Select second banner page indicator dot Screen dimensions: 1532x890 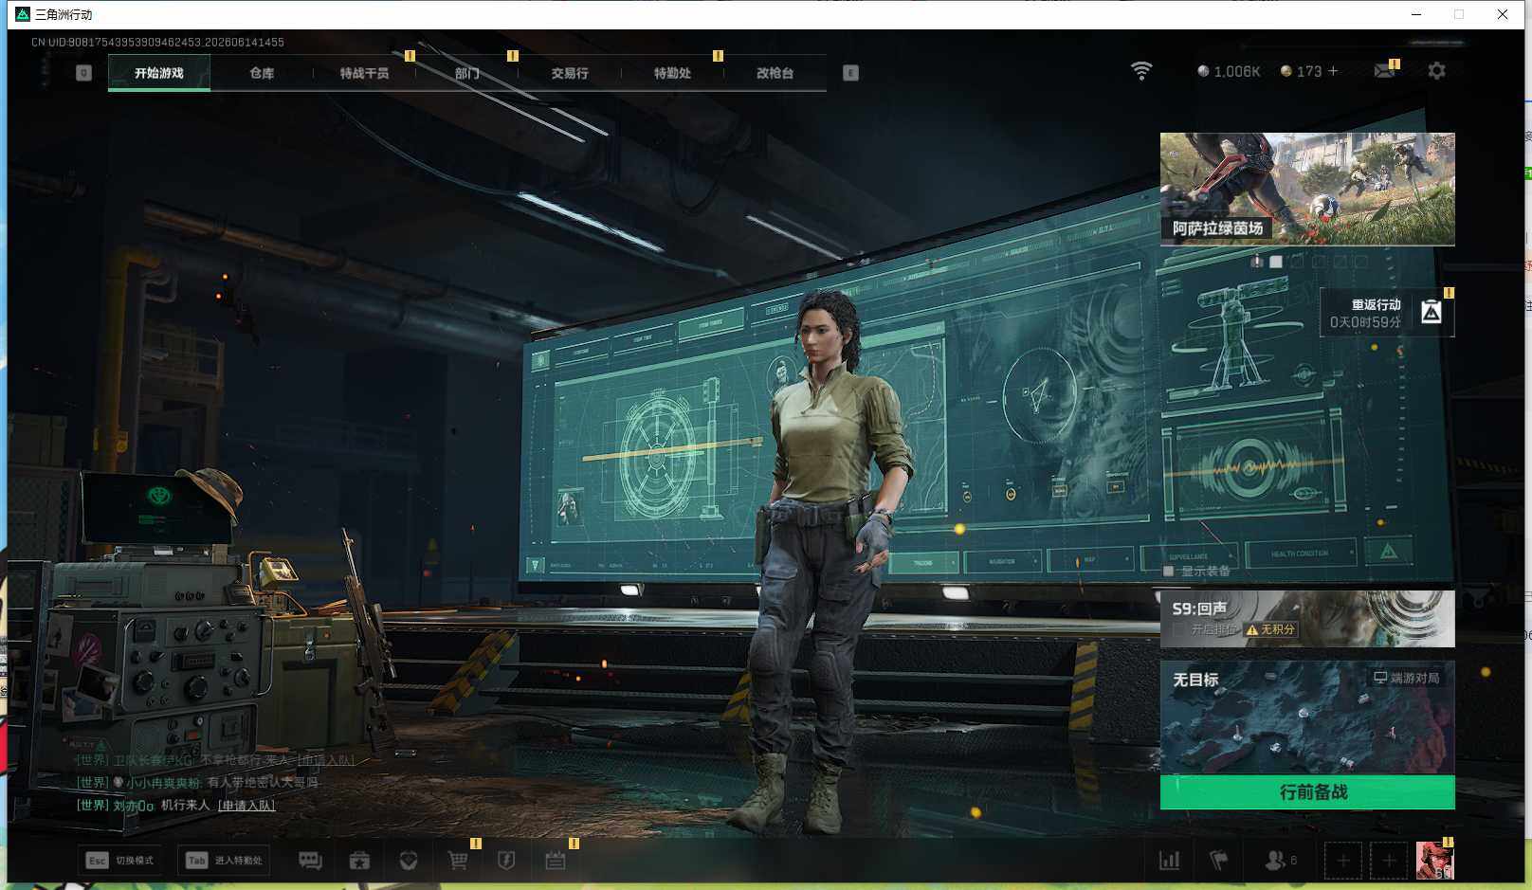(1276, 262)
